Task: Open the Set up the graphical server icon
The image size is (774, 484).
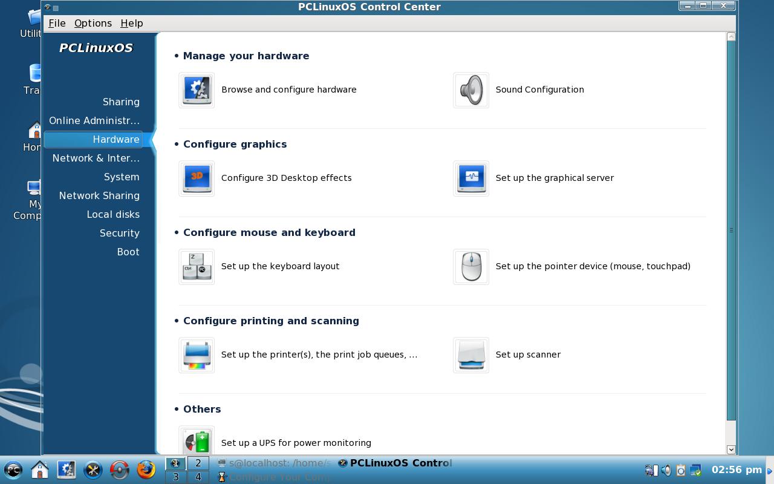Action: [x=471, y=178]
